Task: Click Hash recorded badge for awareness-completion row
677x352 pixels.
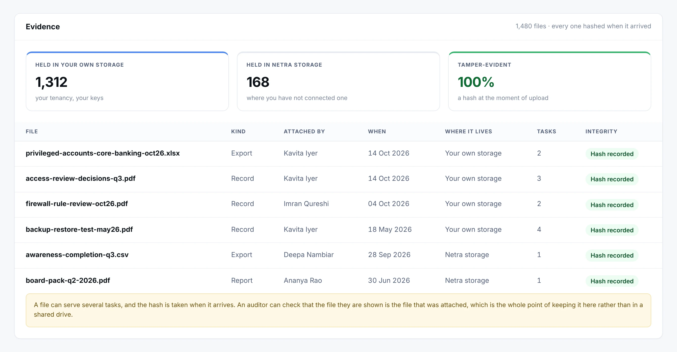Action: [612, 255]
